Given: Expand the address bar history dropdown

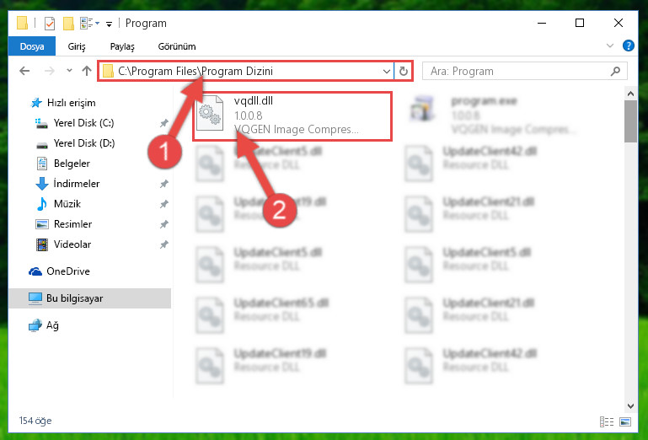Looking at the screenshot, I should (387, 71).
